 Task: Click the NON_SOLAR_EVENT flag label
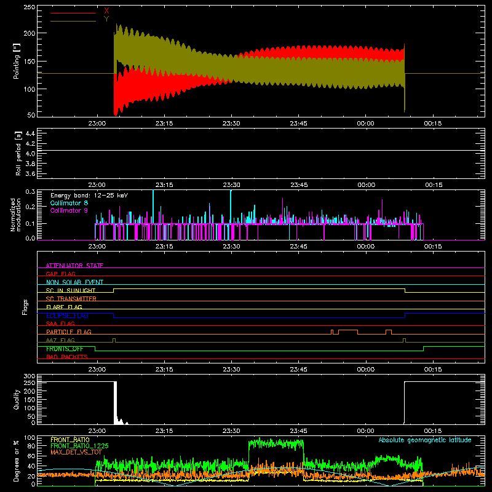tap(74, 282)
